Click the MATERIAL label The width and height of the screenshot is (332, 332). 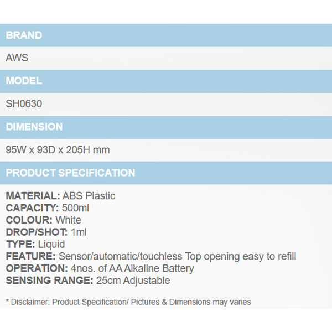(x=33, y=196)
